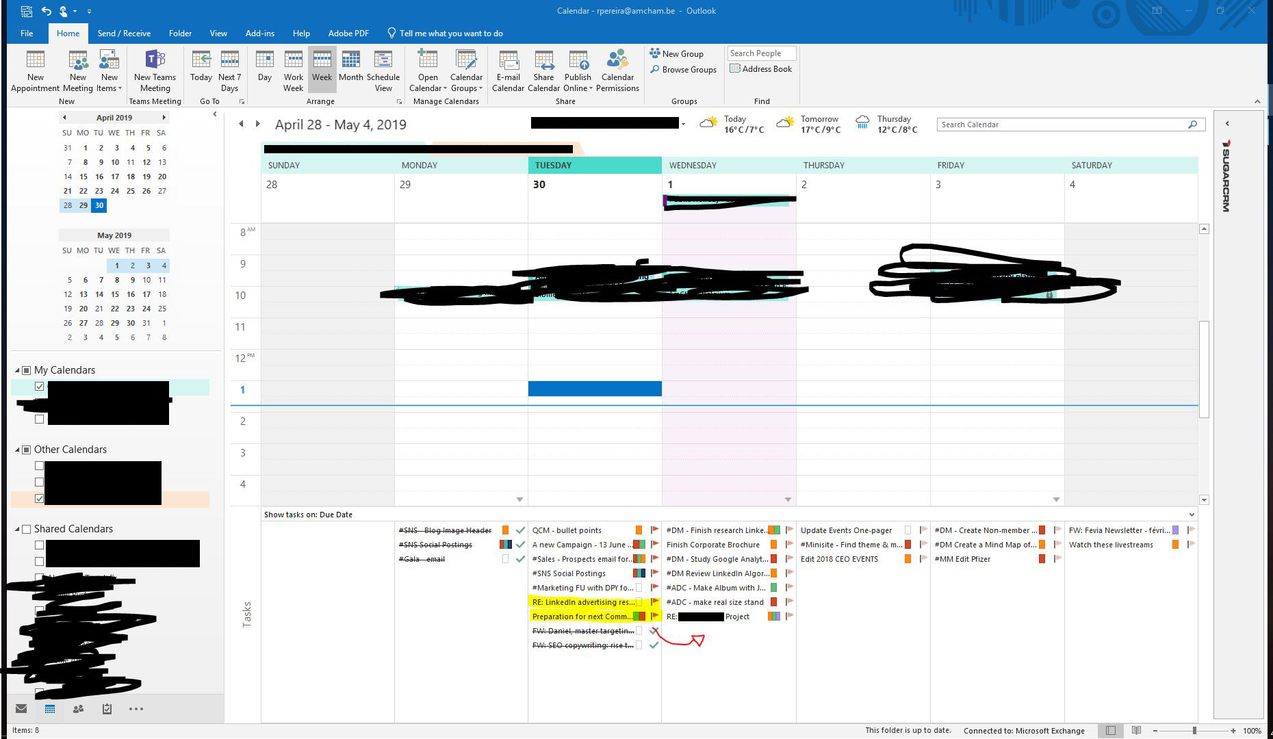This screenshot has height=739, width=1273.
Task: Switch to Mail in navigation bar
Action: [x=21, y=709]
